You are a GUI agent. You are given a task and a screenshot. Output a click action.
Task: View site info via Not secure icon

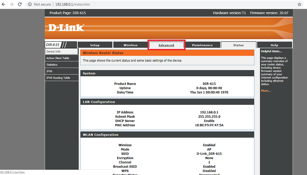[x=30, y=4]
